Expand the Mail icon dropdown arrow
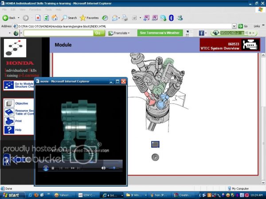 click(x=119, y=18)
